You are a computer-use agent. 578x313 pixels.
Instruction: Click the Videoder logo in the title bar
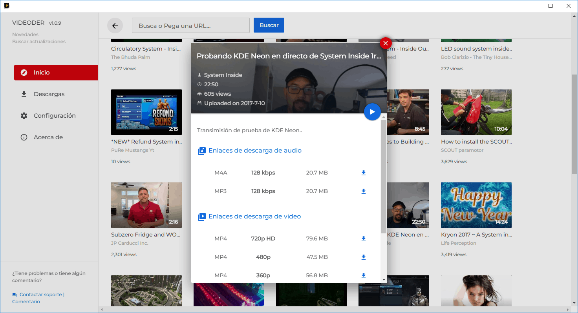(x=6, y=6)
